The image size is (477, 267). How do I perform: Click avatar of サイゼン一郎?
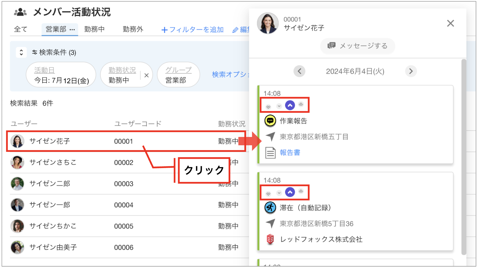pyautogui.click(x=17, y=205)
